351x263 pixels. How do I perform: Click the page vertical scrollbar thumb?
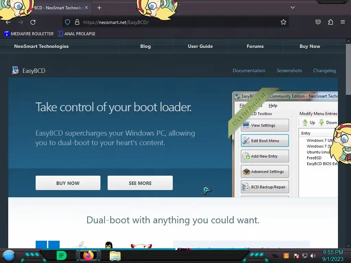tap(348, 69)
